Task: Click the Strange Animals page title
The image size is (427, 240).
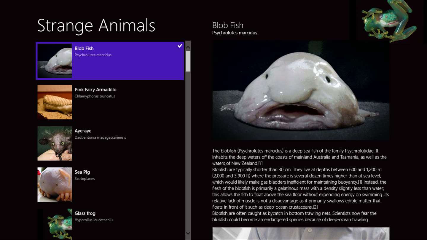Action: (x=96, y=25)
